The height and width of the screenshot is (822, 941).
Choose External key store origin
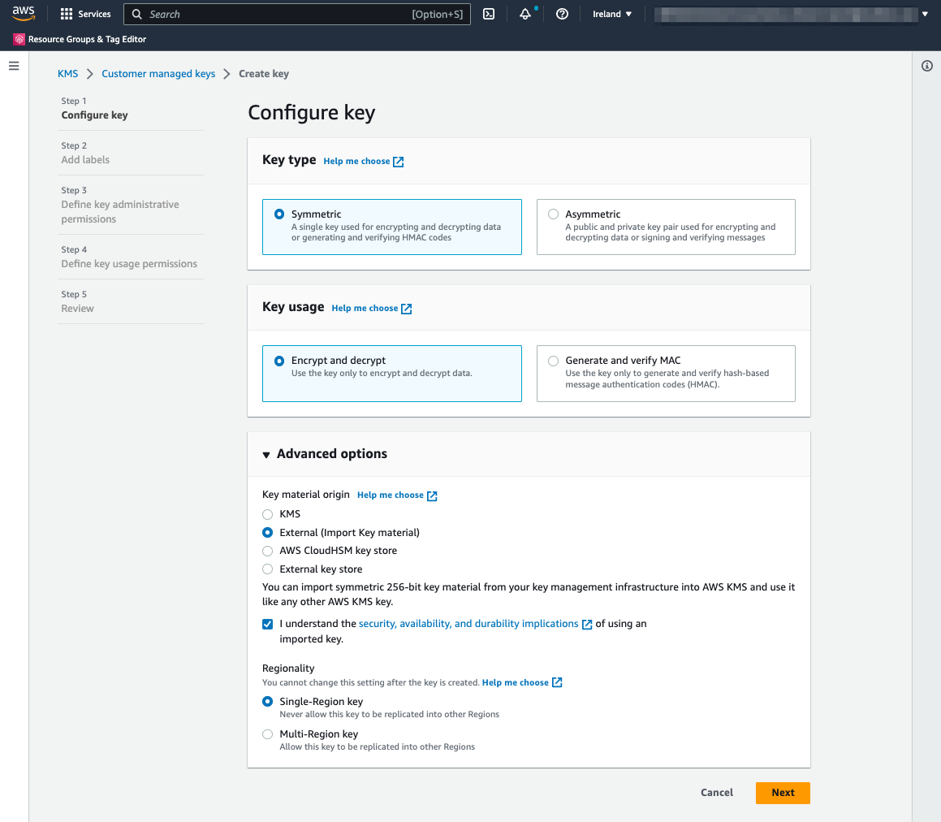click(268, 569)
